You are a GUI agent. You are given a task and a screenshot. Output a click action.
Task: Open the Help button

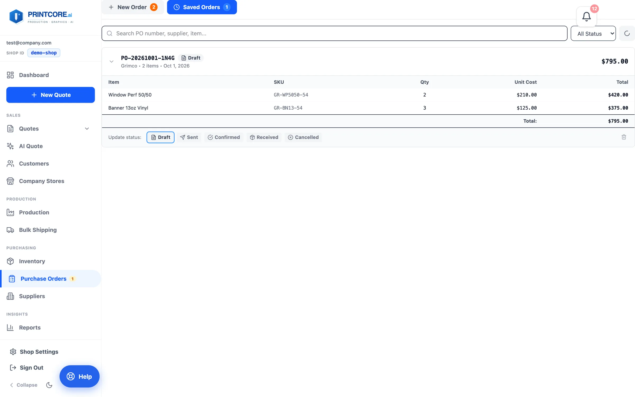pos(79,376)
